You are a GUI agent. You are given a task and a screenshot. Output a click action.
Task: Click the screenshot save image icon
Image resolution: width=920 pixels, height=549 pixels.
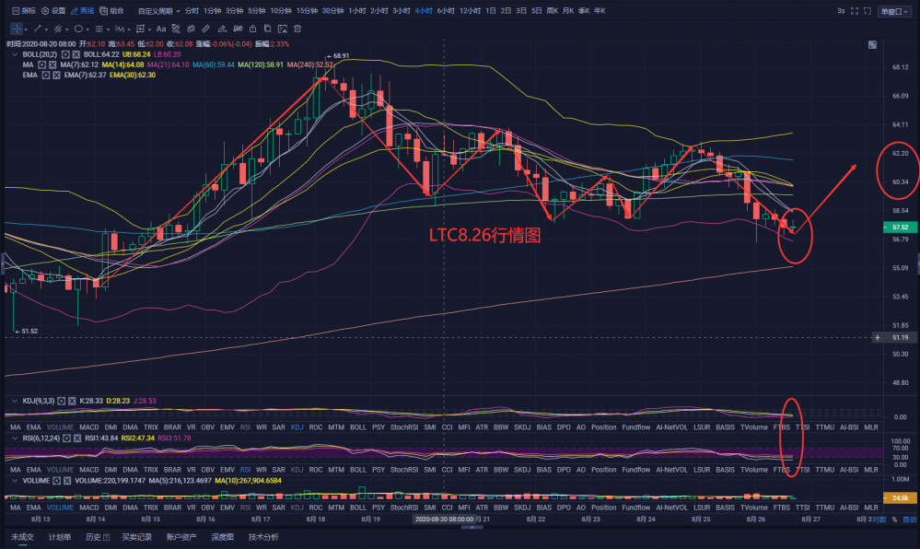click(283, 29)
